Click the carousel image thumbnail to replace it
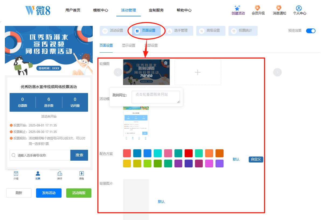The width and height of the screenshot is (323, 220). 146,72
